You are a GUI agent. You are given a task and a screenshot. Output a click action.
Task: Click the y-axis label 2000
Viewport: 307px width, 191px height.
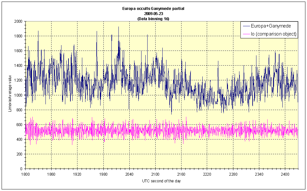click(18, 21)
